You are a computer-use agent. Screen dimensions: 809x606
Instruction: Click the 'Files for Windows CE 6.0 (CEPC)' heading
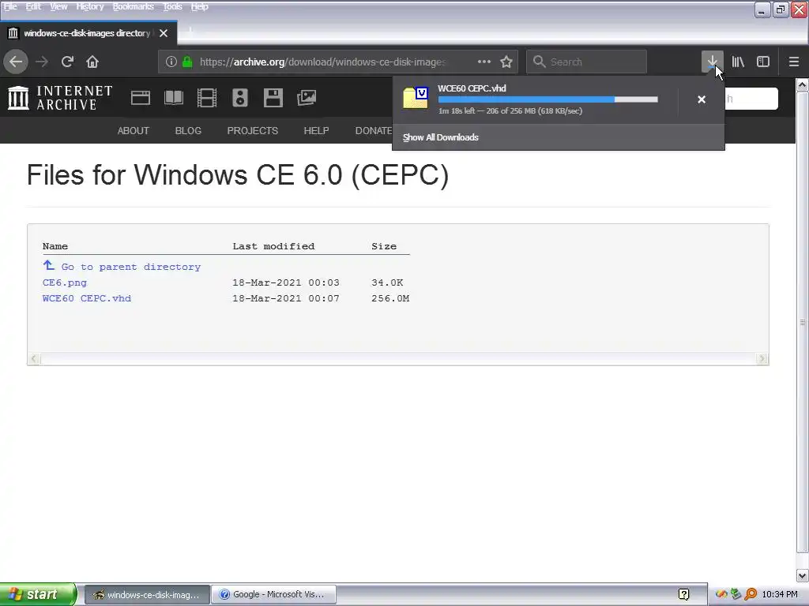[238, 174]
